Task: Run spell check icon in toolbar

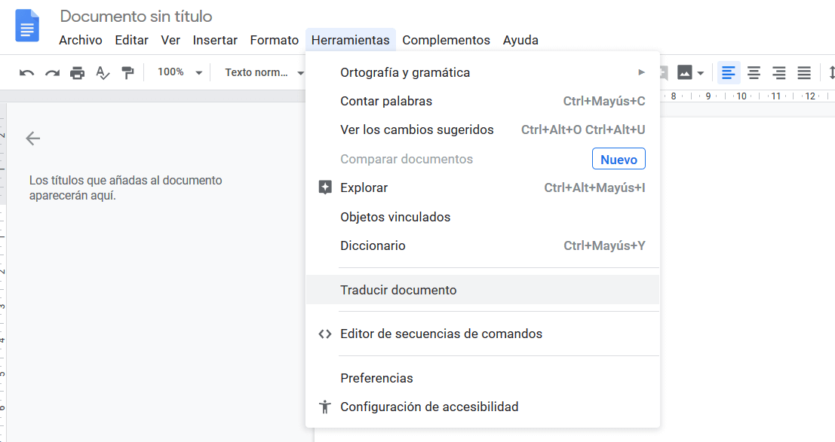Action: tap(103, 73)
